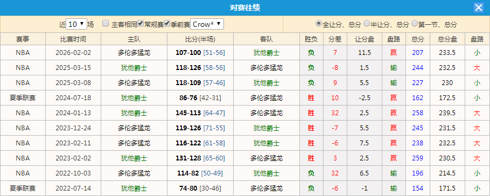Click the date 2022-07-14

pyautogui.click(x=73, y=188)
